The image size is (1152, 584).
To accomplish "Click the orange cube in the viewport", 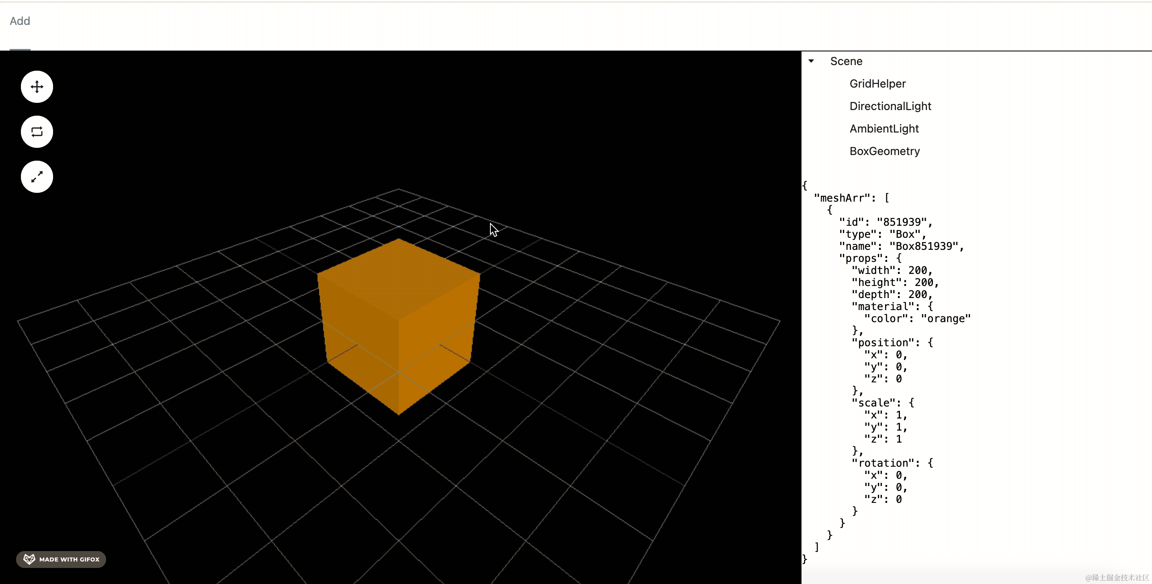I will 398,326.
